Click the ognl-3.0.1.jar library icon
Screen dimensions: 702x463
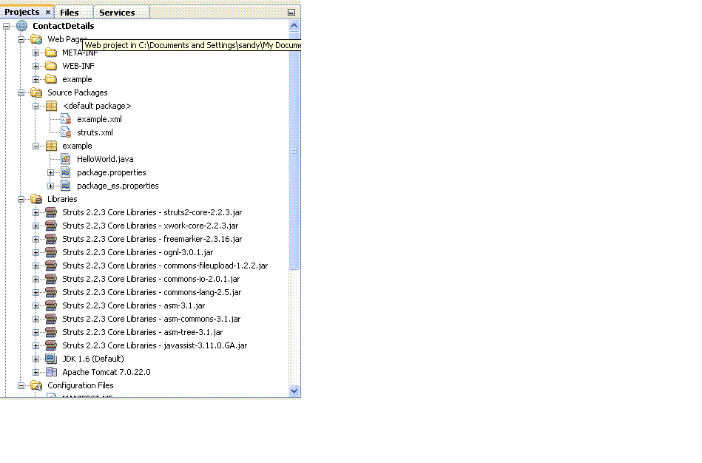click(51, 252)
